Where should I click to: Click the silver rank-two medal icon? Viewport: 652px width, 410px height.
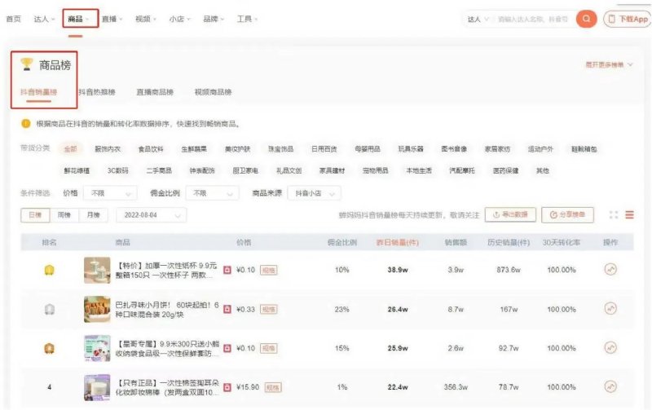(x=49, y=310)
